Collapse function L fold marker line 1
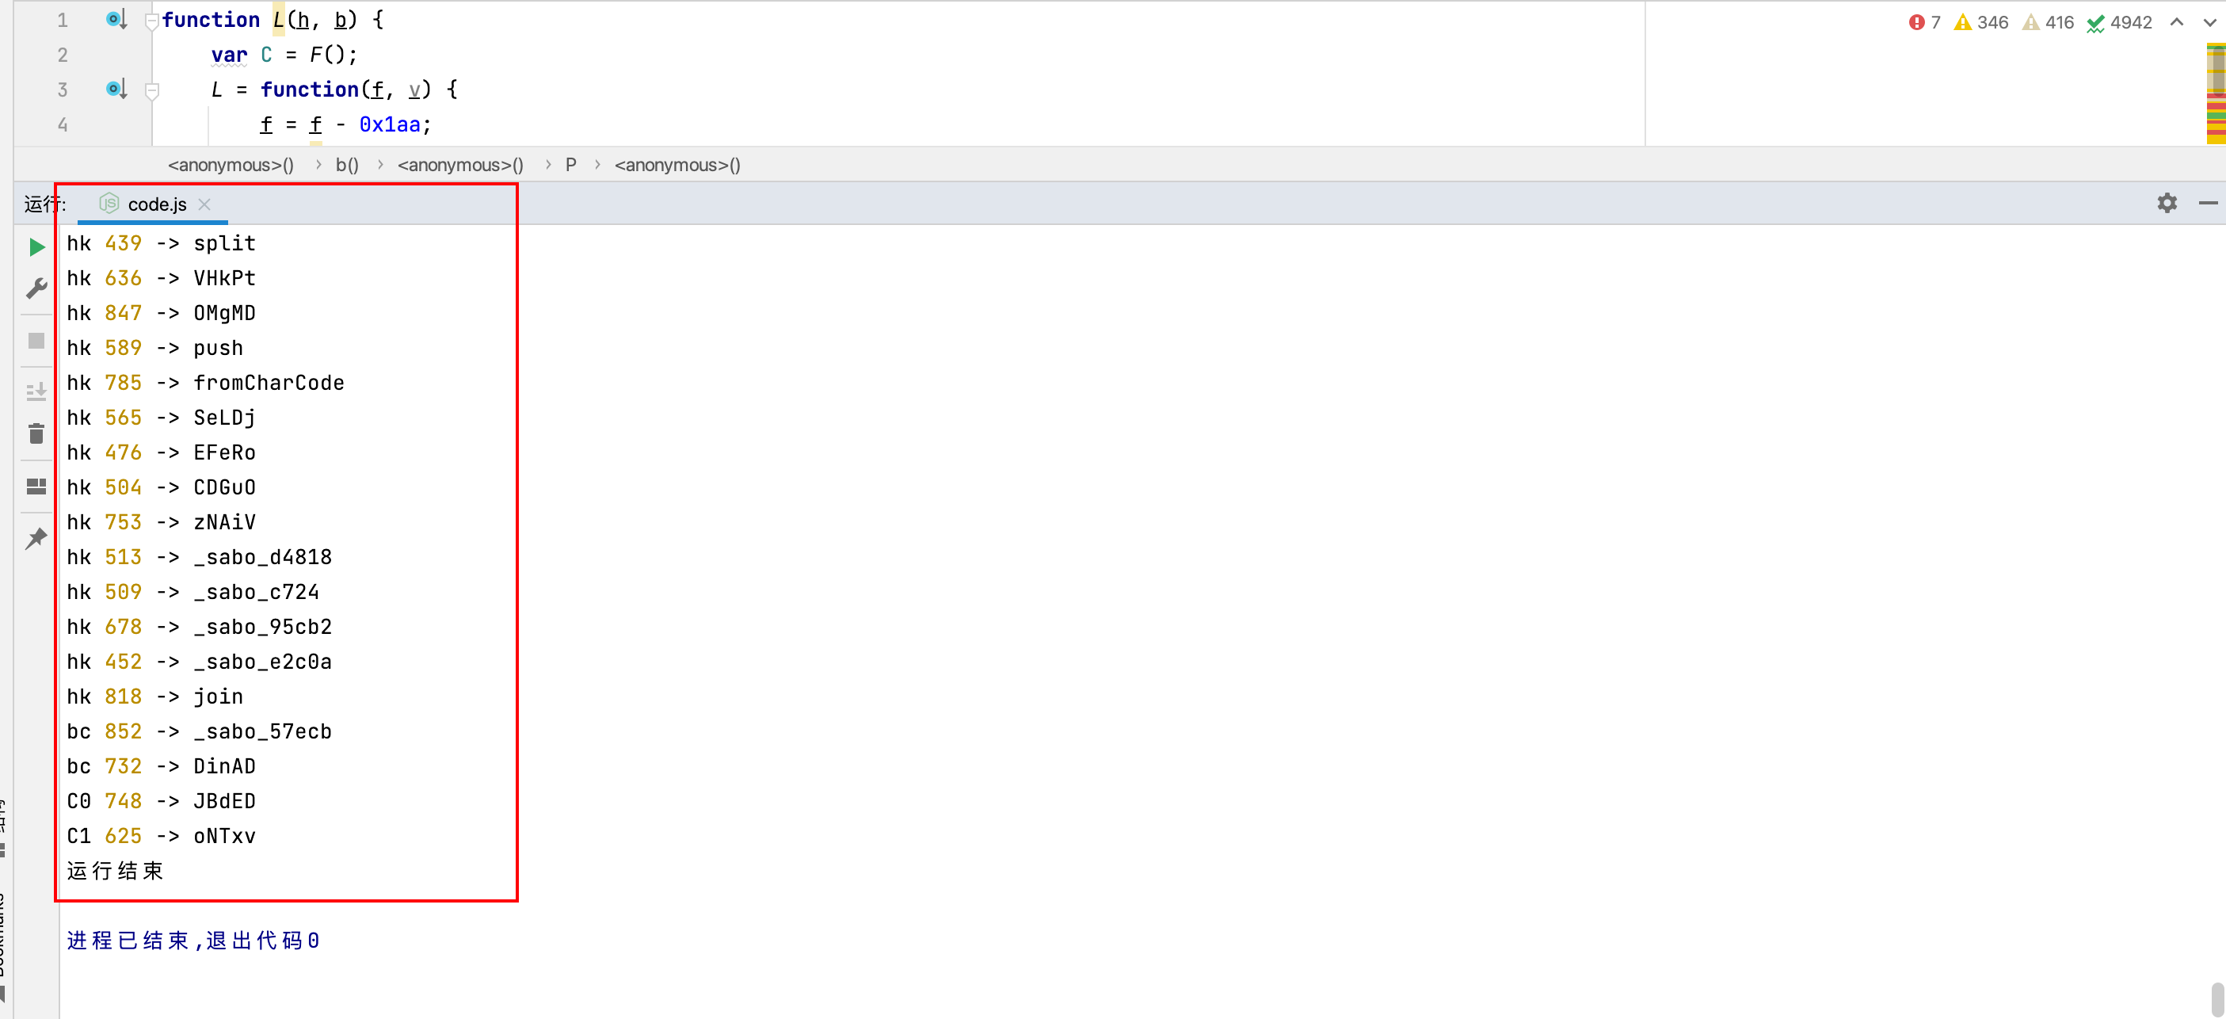This screenshot has height=1019, width=2226. pyautogui.click(x=152, y=21)
